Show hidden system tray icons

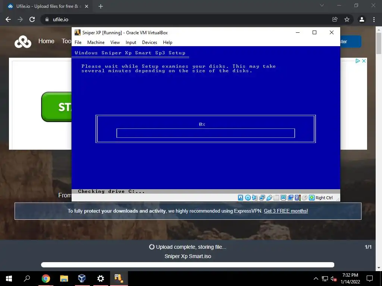coord(316,279)
